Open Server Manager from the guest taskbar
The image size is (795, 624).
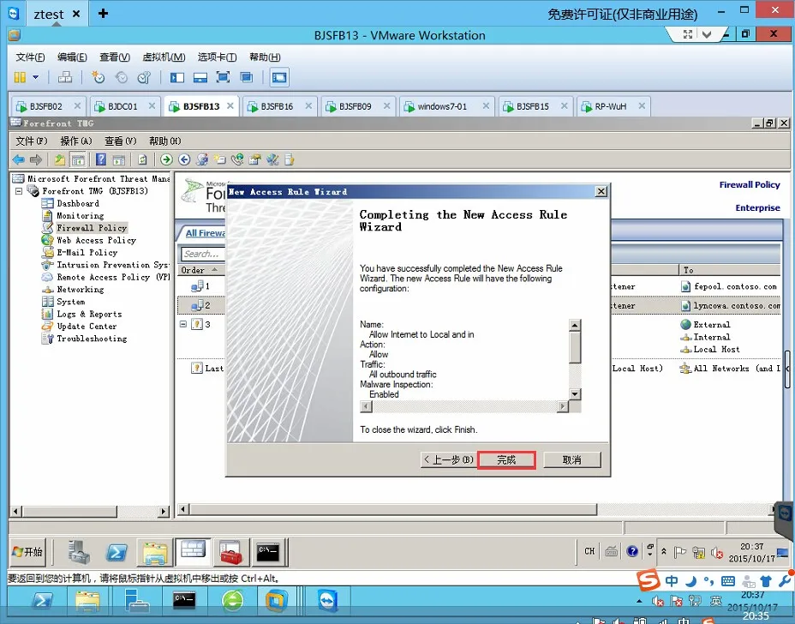tap(79, 553)
